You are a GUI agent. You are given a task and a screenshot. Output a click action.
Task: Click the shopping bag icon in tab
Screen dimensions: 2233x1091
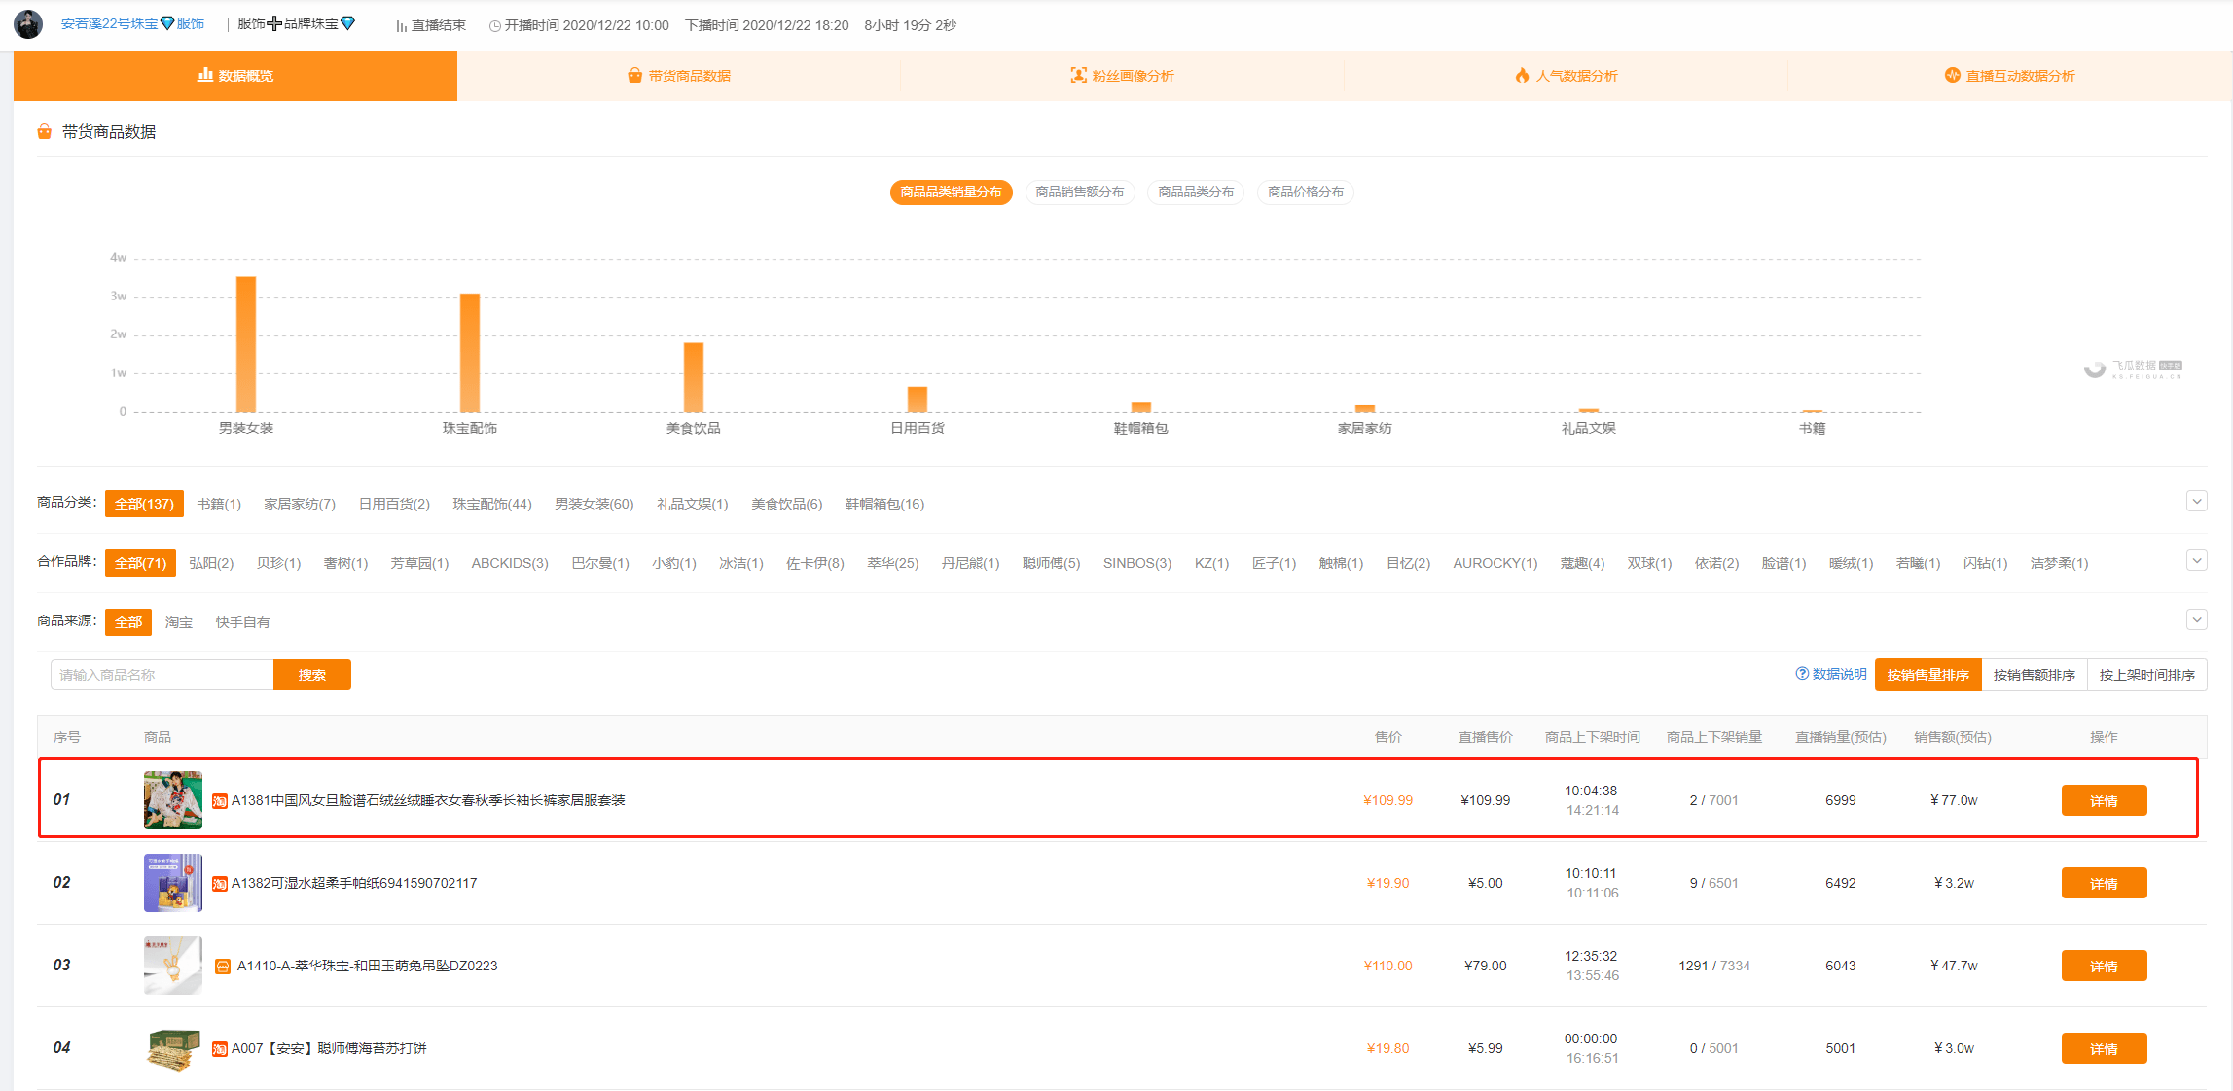point(635,76)
